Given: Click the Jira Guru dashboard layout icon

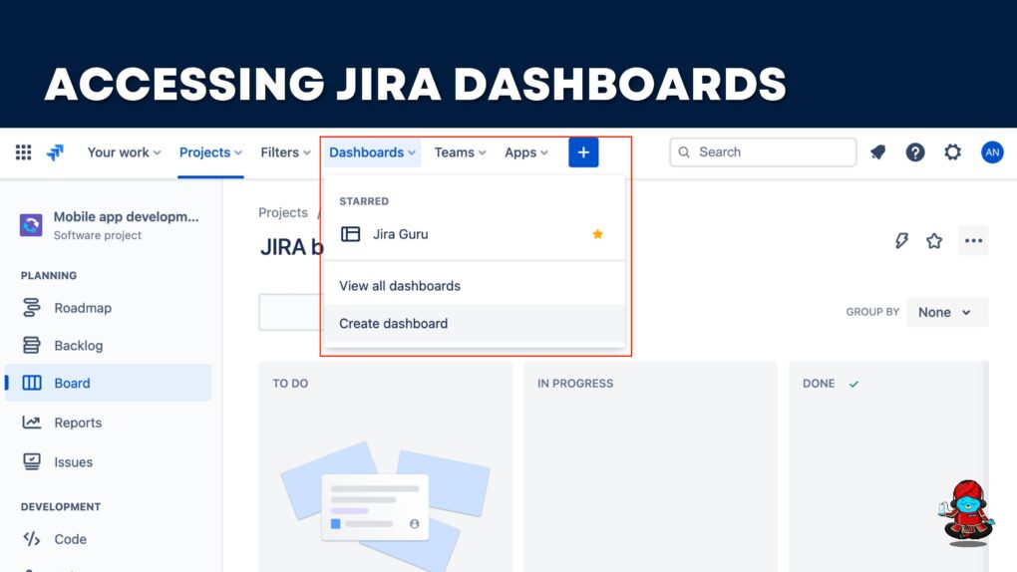Looking at the screenshot, I should (x=350, y=234).
